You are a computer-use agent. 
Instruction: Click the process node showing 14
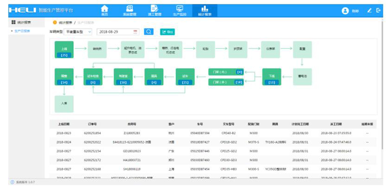pos(64,77)
